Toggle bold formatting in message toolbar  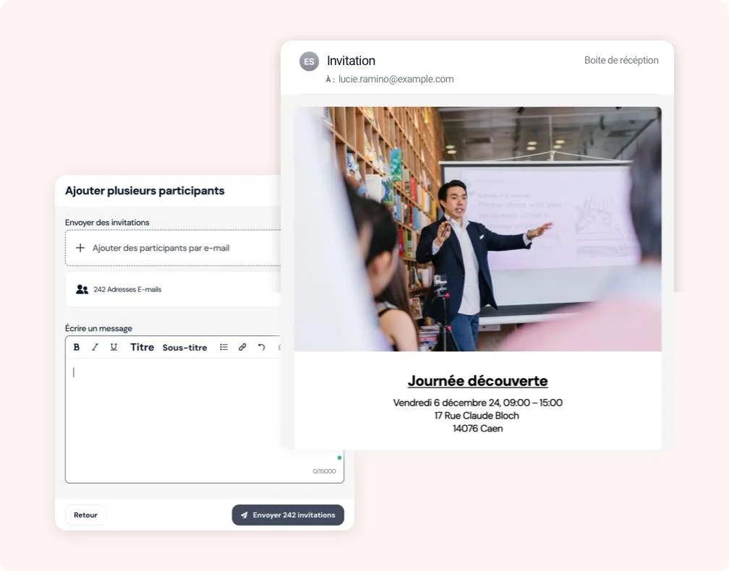(77, 348)
